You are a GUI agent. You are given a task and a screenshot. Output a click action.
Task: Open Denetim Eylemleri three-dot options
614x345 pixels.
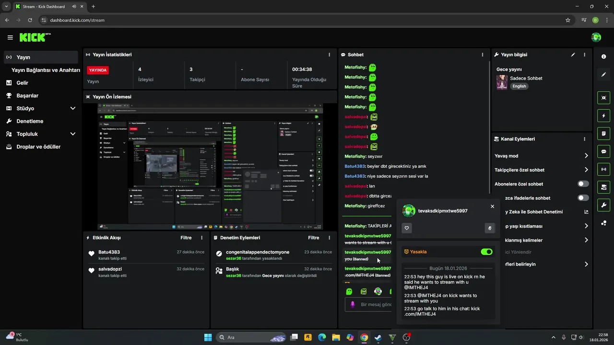click(329, 238)
